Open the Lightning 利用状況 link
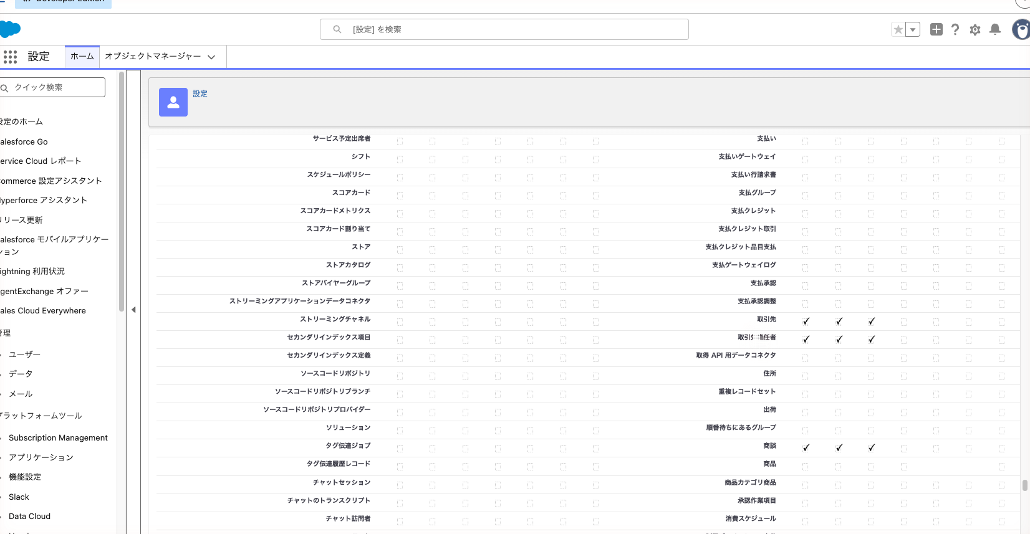The height and width of the screenshot is (534, 1030). coord(32,272)
